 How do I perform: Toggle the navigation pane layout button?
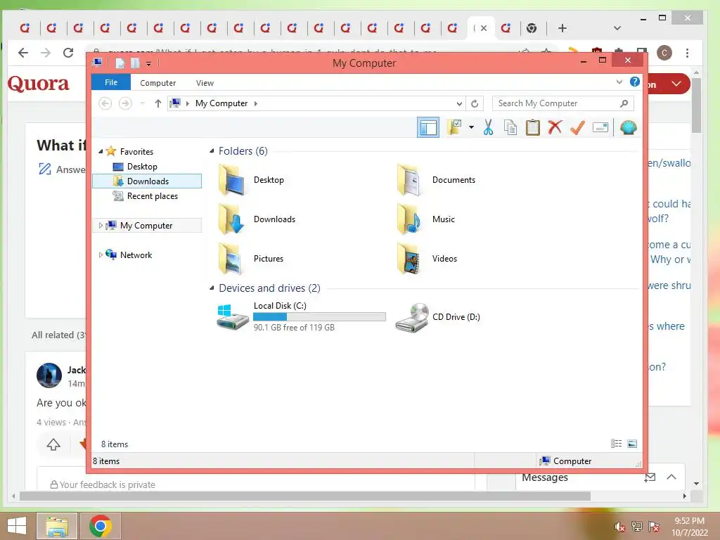[x=428, y=127]
